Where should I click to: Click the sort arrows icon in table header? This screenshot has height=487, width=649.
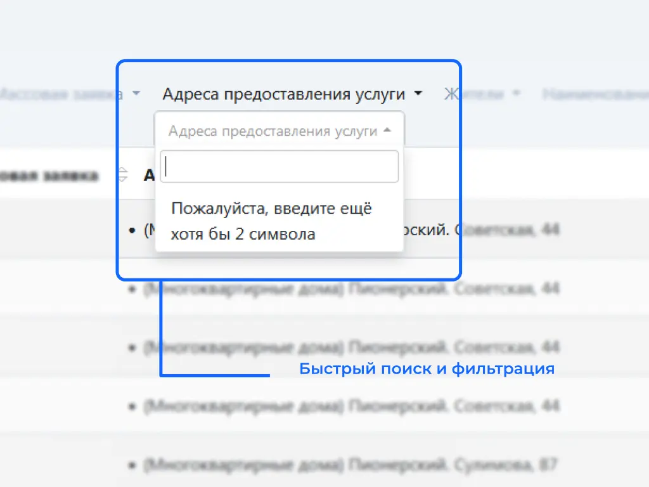123,175
